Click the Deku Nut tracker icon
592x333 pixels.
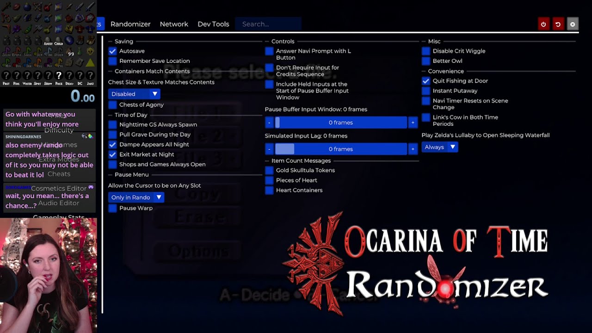click(x=17, y=6)
